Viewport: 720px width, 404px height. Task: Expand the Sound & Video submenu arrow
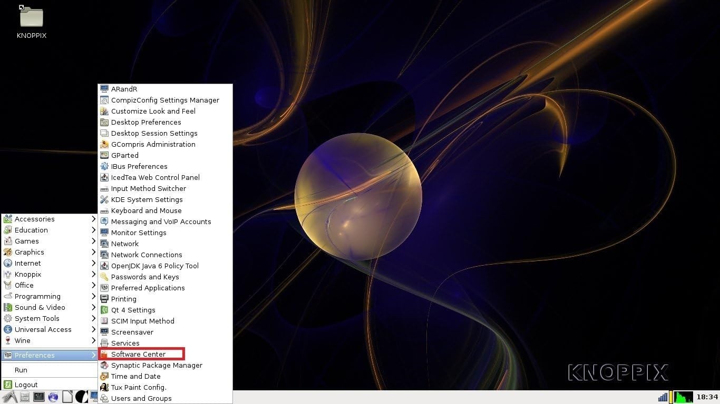[93, 307]
